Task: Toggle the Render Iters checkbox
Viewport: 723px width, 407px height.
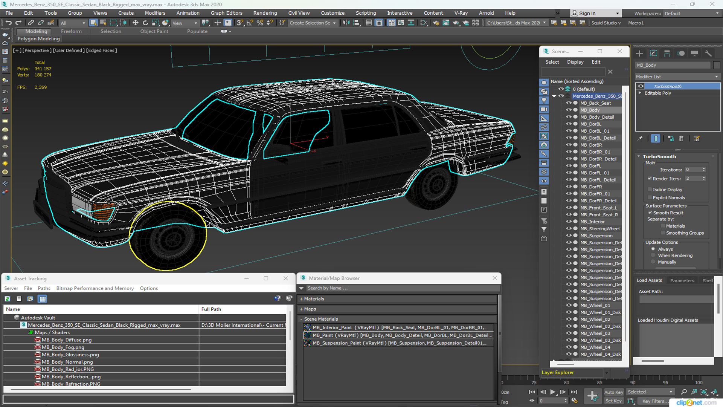Action: pyautogui.click(x=650, y=179)
